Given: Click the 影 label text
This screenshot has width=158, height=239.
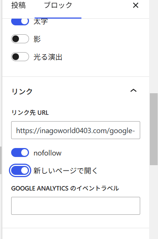Looking at the screenshot, I should [37, 39].
